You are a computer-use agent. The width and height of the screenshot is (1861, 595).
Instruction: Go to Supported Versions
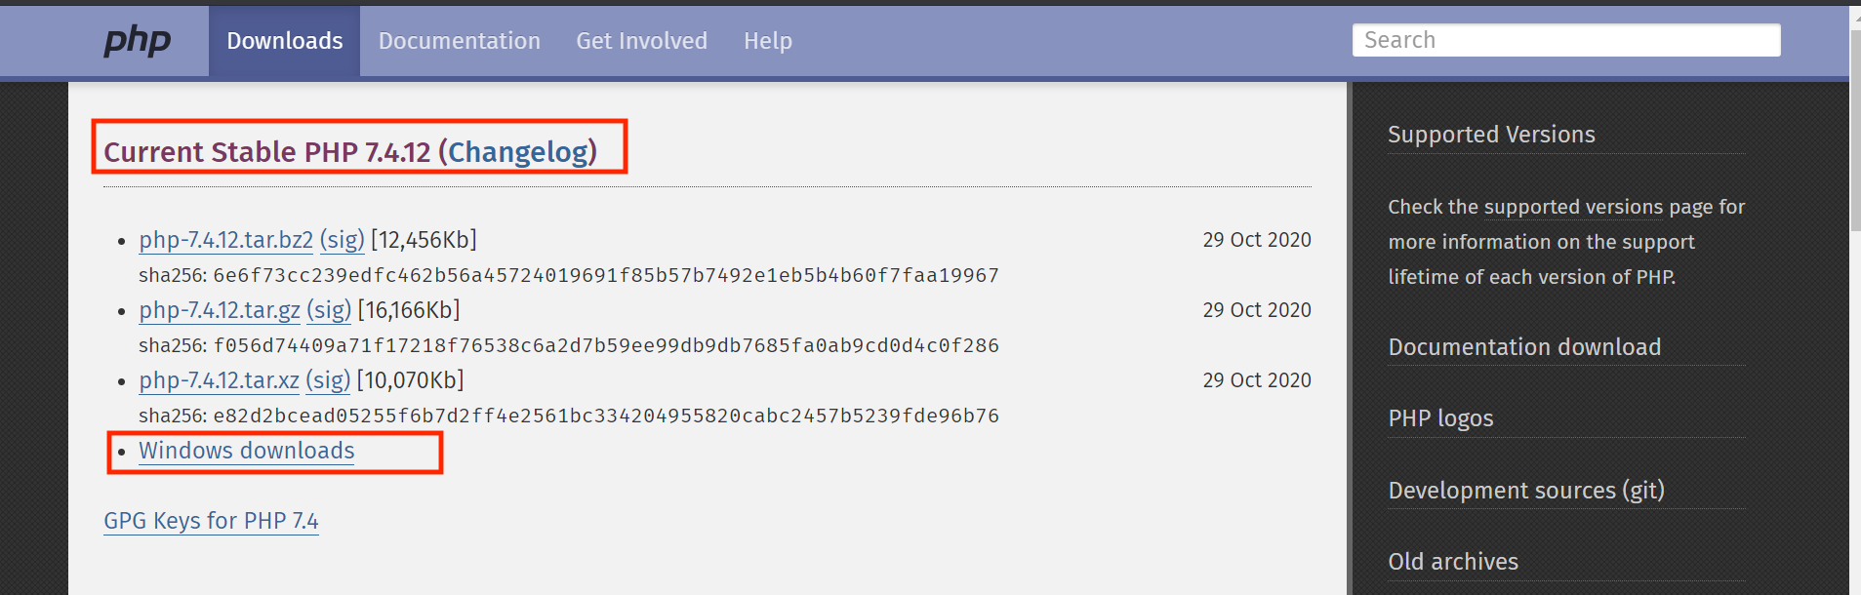(x=1491, y=135)
